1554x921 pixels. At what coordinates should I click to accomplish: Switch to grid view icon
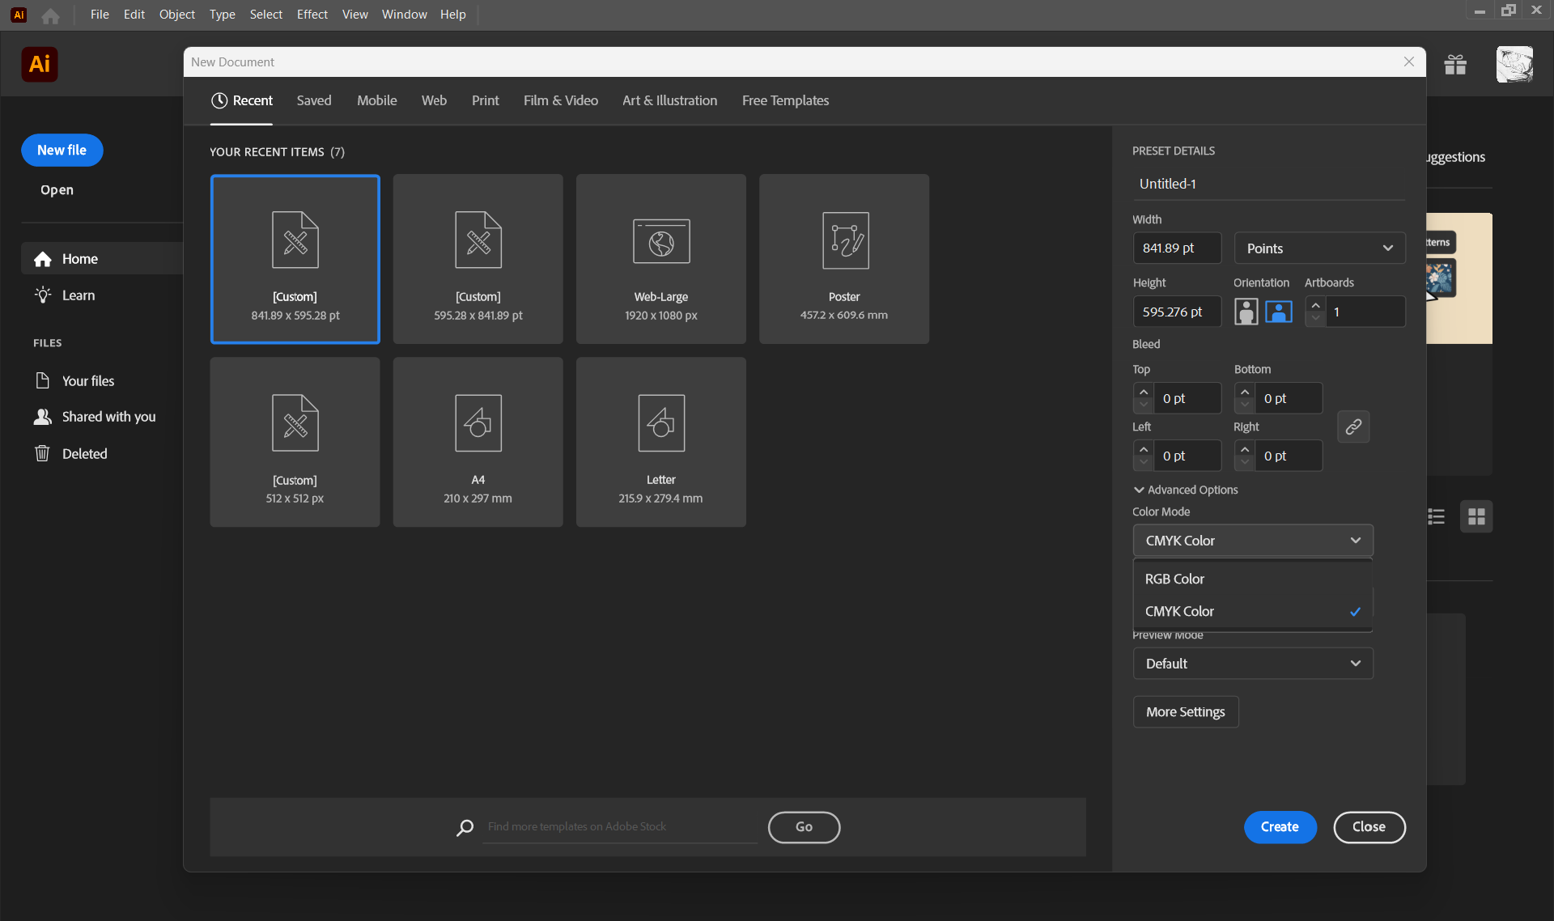click(x=1476, y=516)
